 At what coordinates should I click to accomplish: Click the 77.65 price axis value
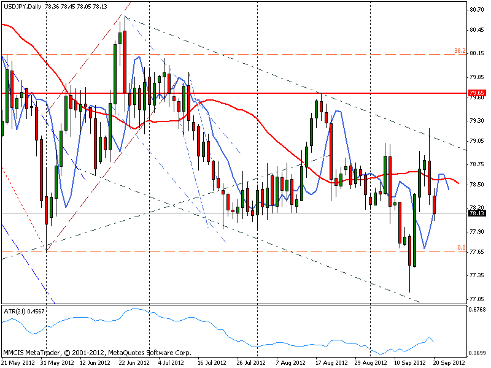[477, 252]
